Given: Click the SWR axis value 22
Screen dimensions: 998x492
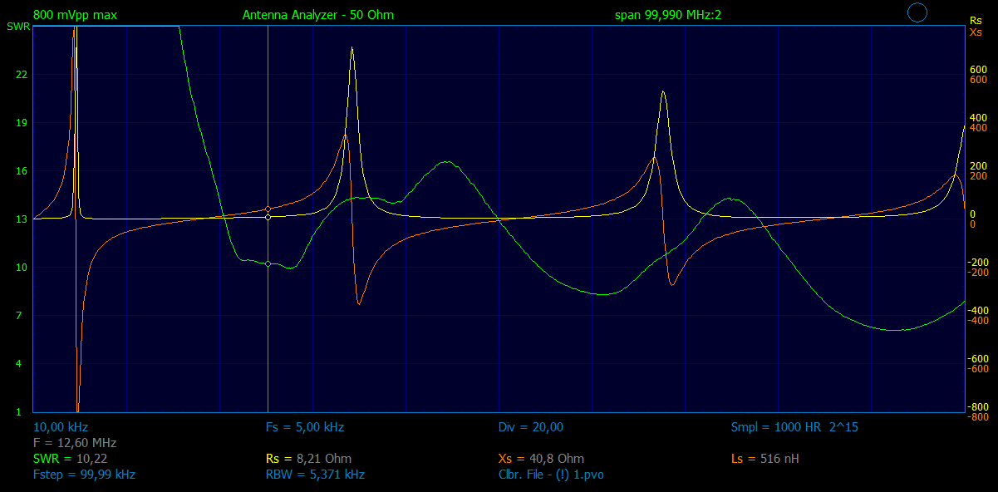Looking at the screenshot, I should coord(22,75).
